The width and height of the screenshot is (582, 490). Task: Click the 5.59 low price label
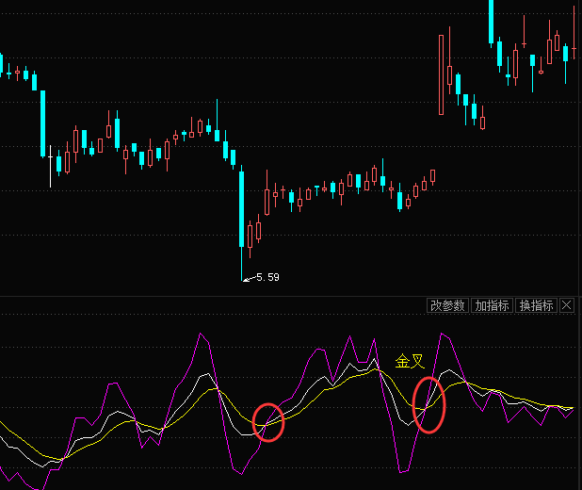click(x=267, y=278)
